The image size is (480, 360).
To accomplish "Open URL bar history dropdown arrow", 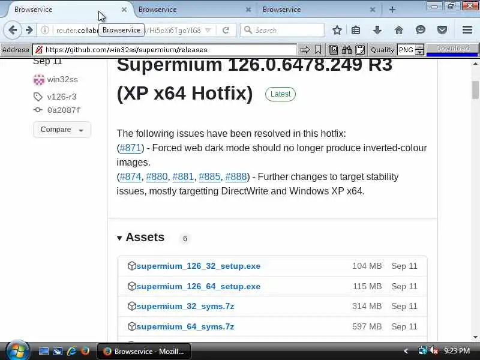I will [208, 30].
